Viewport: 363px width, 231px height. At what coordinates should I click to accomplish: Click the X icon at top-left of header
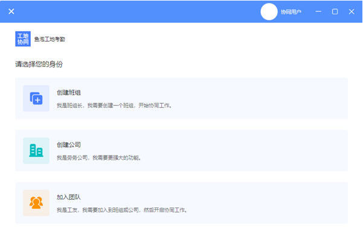11,11
